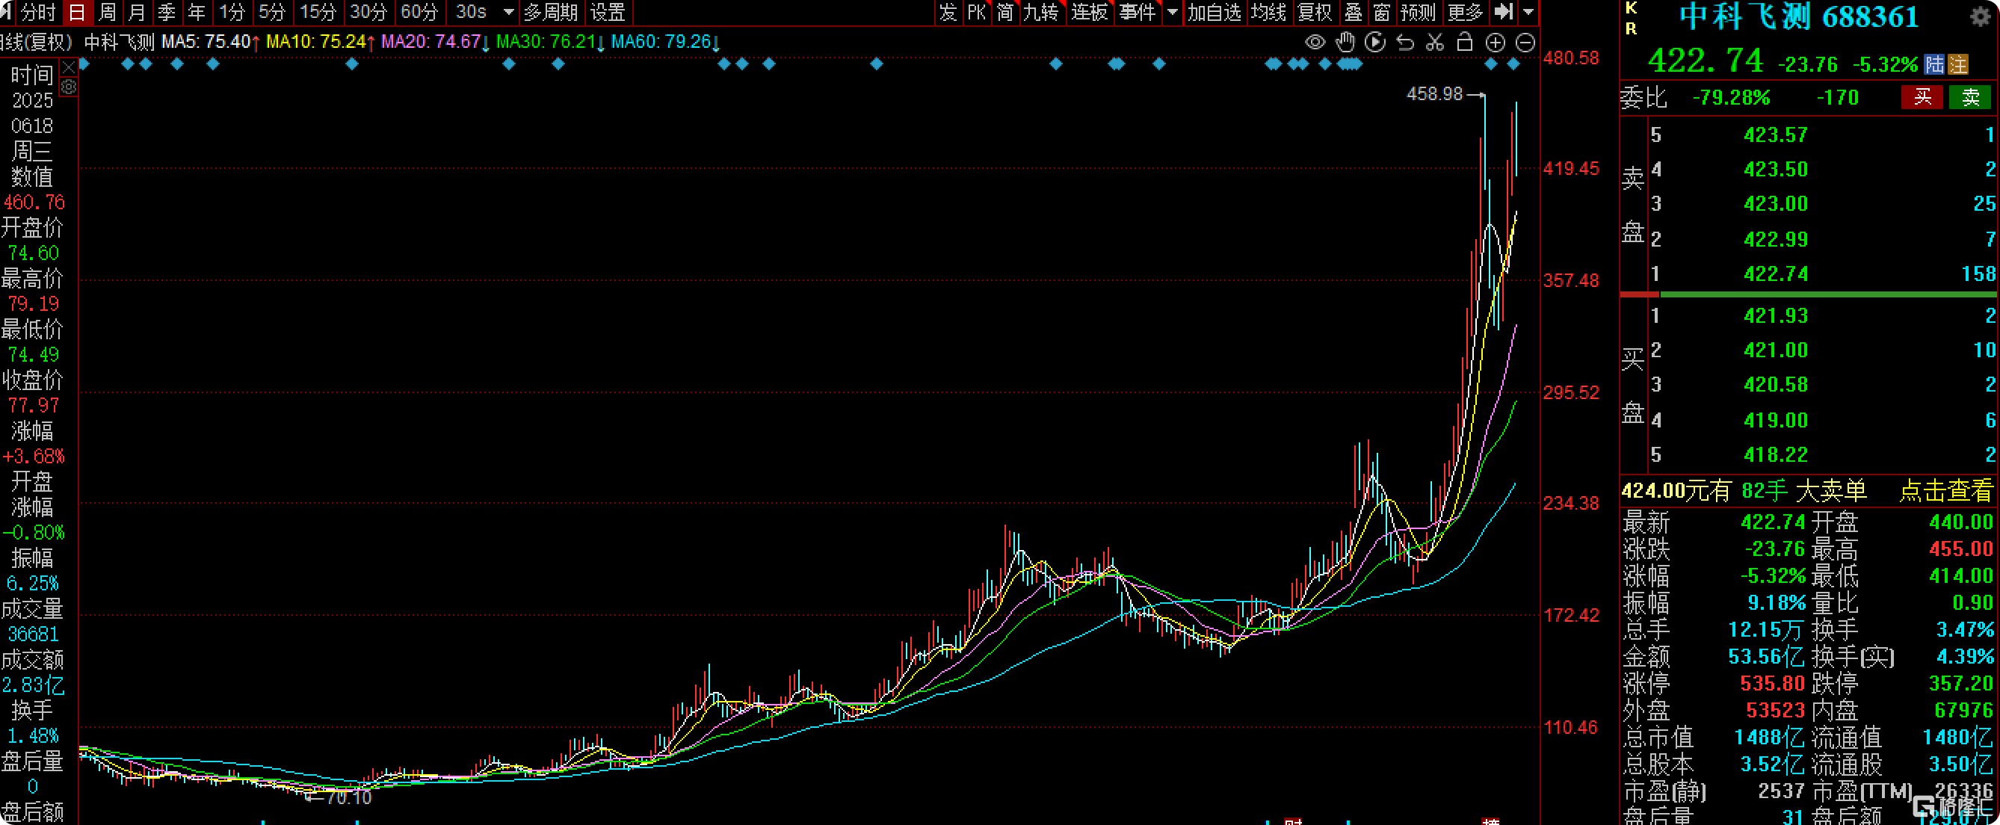Image resolution: width=2000 pixels, height=825 pixels.
Task: Zoom out with the minus circle icon
Action: click(1525, 43)
